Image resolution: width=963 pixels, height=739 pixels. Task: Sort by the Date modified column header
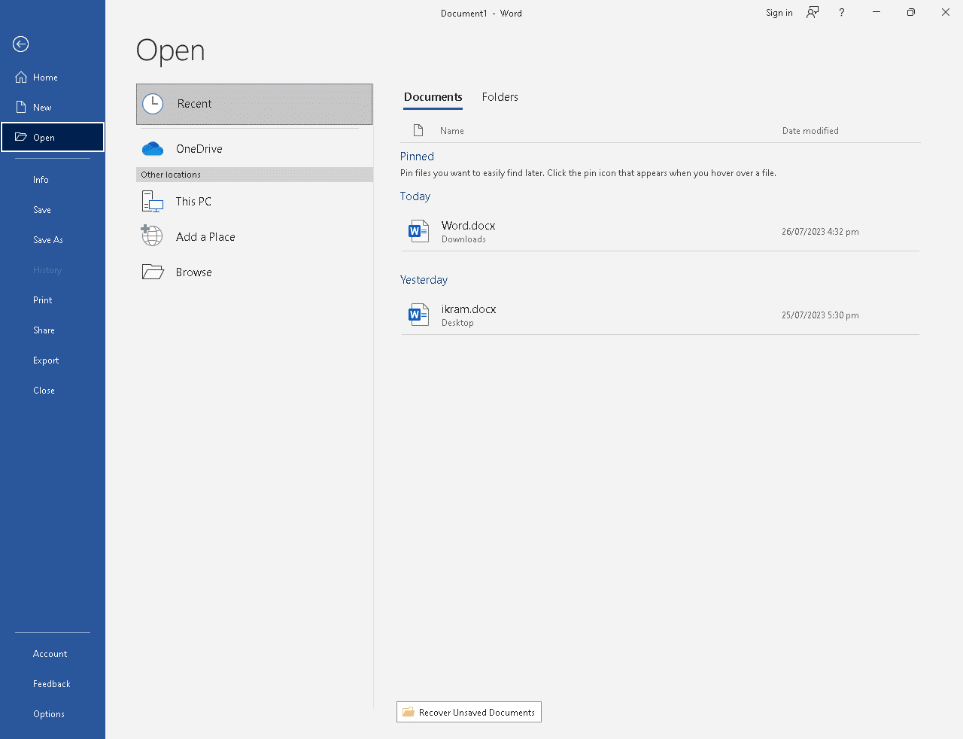pyautogui.click(x=810, y=131)
